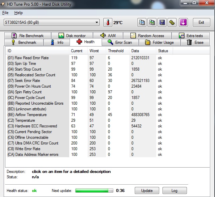215x197 pixels.
Task: Click the Next update progress bar
Action: click(94, 190)
